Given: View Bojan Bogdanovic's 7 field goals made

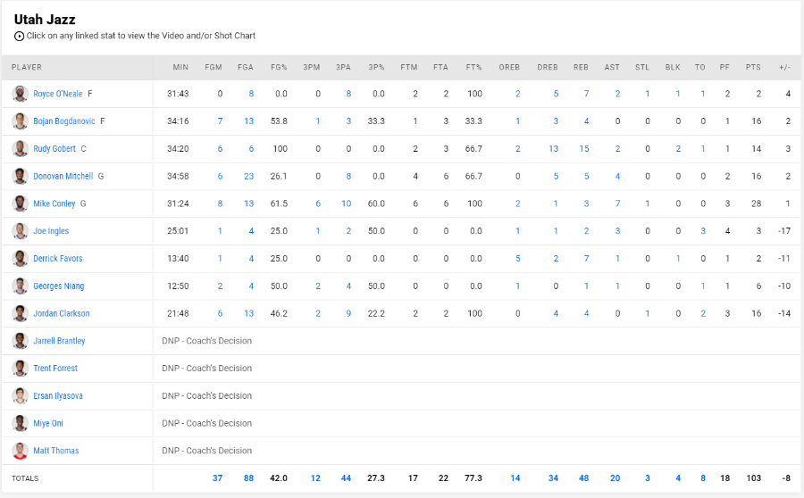Looking at the screenshot, I should (220, 121).
